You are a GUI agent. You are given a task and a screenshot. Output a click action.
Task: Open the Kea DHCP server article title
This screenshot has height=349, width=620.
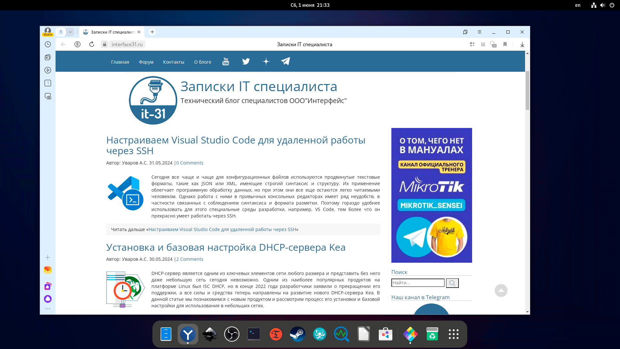tap(226, 248)
